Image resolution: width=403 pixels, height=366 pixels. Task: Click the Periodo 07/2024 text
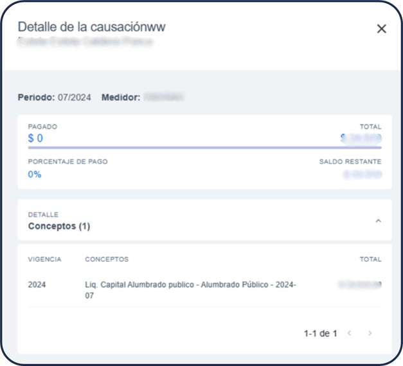point(54,98)
